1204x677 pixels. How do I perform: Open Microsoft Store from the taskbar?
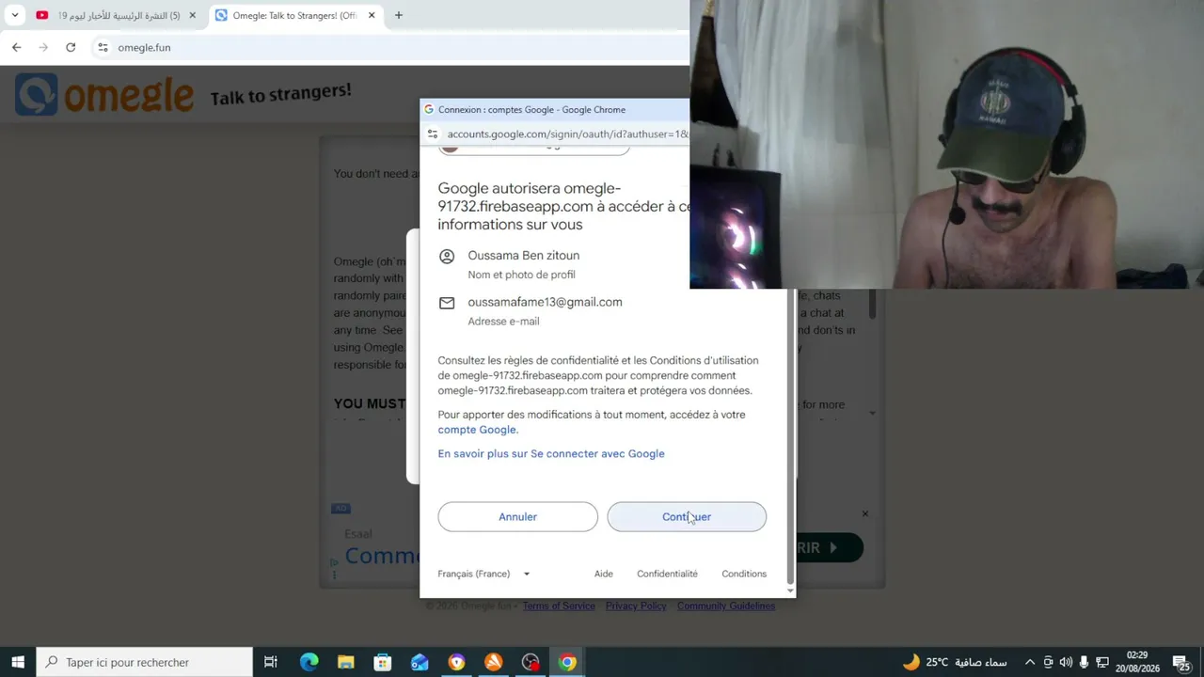pyautogui.click(x=382, y=662)
